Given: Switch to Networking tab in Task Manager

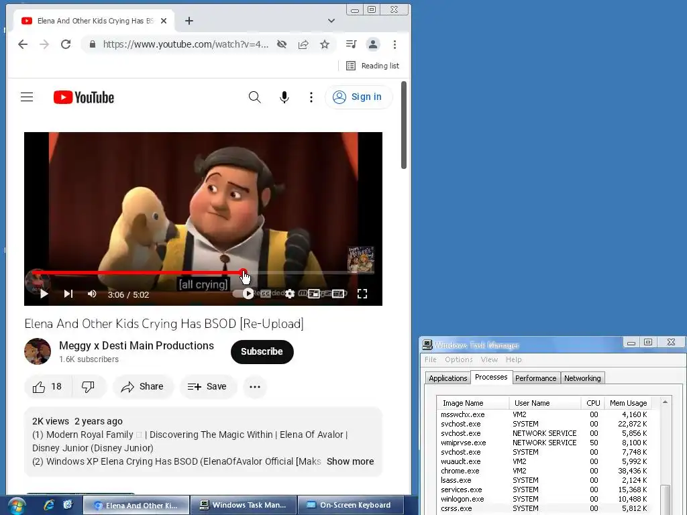Looking at the screenshot, I should [582, 378].
